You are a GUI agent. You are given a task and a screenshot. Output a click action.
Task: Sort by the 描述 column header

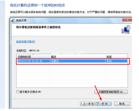tap(77, 57)
